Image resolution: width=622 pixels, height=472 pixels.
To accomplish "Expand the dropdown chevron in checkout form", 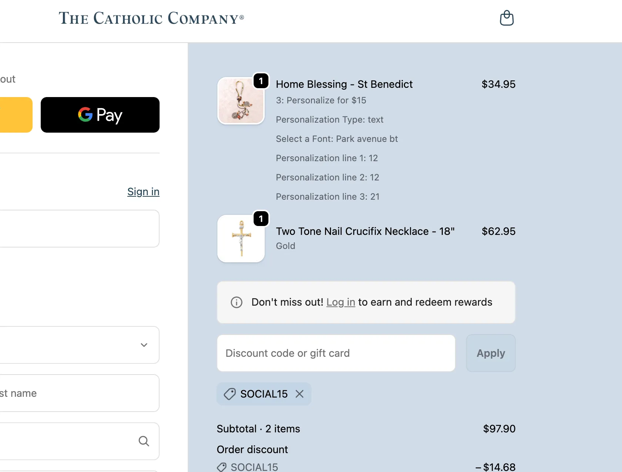I will point(144,345).
